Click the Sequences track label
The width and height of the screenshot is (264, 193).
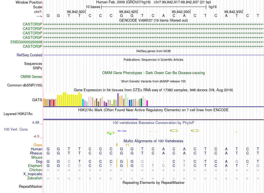click(33, 64)
